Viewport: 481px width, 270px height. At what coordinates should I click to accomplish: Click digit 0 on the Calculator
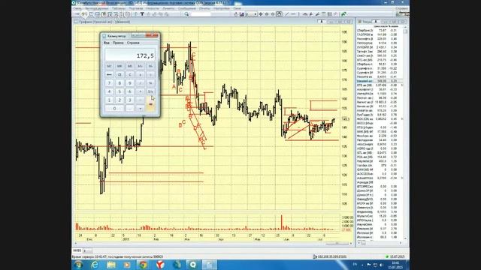pyautogui.click(x=114, y=108)
